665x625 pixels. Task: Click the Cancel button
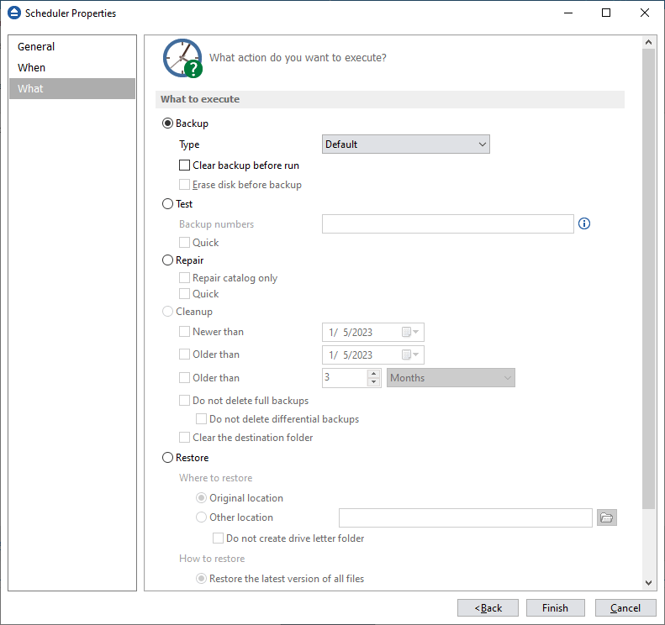[625, 608]
